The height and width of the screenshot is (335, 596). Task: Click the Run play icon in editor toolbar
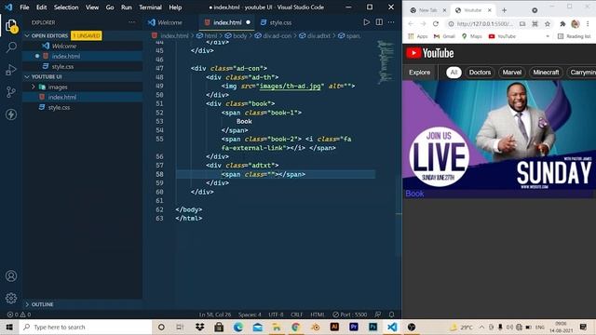pyautogui.click(x=366, y=22)
